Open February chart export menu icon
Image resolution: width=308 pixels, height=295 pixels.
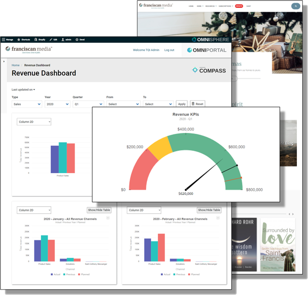[218, 218]
